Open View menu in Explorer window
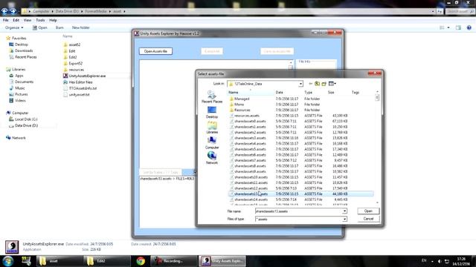Screen dimensions: 476x267 coord(28,20)
